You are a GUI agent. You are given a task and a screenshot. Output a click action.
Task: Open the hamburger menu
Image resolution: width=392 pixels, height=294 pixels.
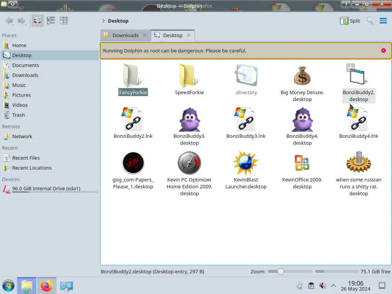click(x=383, y=21)
